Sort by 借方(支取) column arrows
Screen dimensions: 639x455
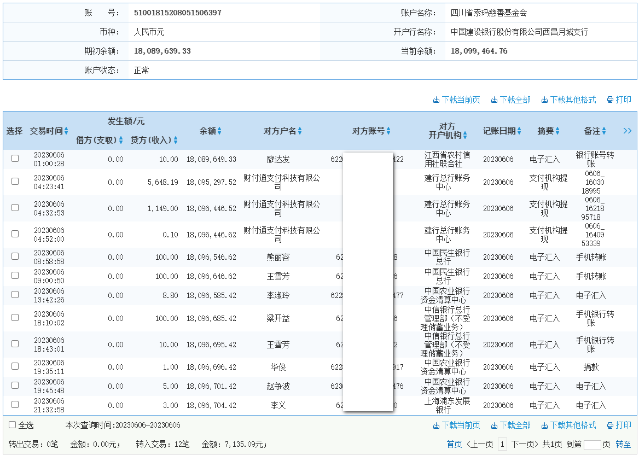[x=120, y=140]
